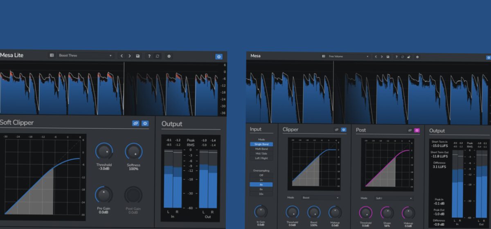
Task: Skip to the next preset in Mesa
Action: [381, 56]
